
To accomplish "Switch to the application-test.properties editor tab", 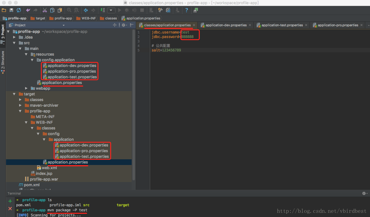I will 282,25.
